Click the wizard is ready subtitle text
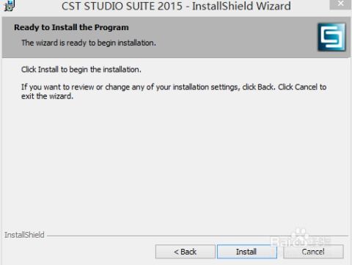 click(x=89, y=43)
